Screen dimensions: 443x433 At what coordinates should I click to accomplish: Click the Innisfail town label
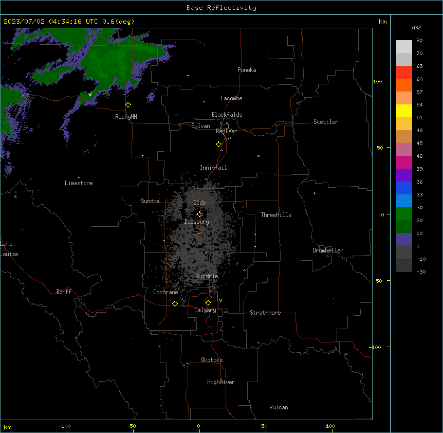pyautogui.click(x=213, y=168)
